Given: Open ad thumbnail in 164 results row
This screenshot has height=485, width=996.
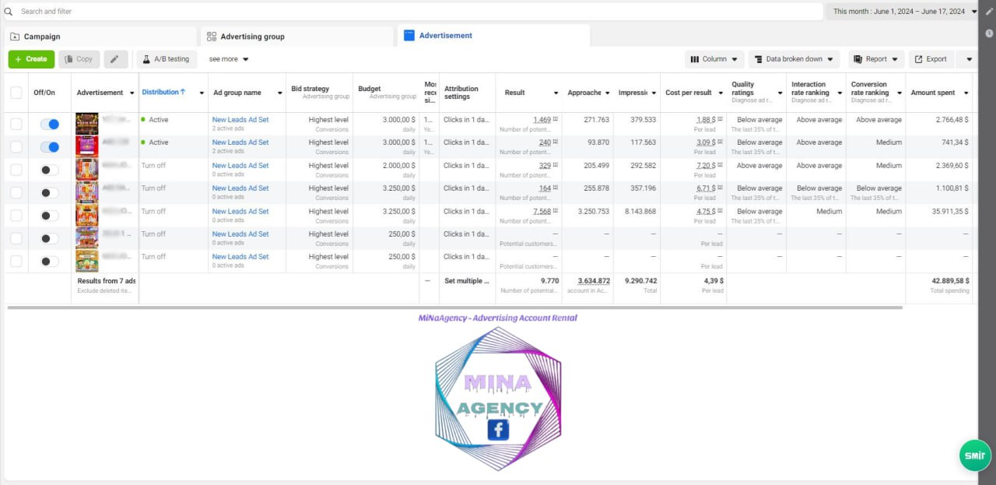Looking at the screenshot, I should tap(86, 192).
